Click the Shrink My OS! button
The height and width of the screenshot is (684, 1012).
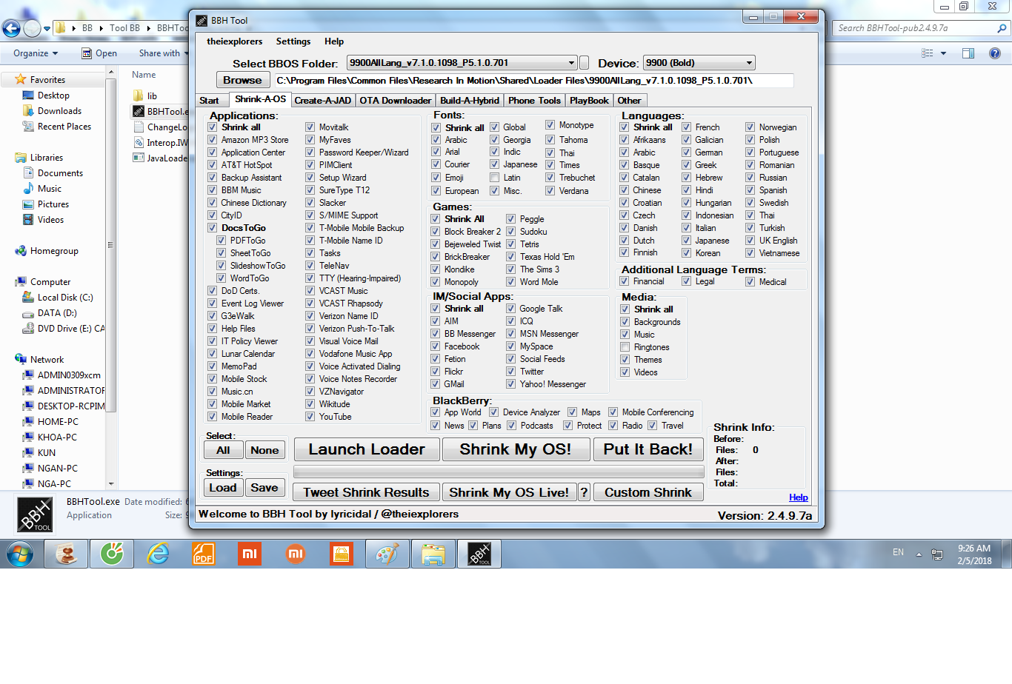(x=516, y=449)
